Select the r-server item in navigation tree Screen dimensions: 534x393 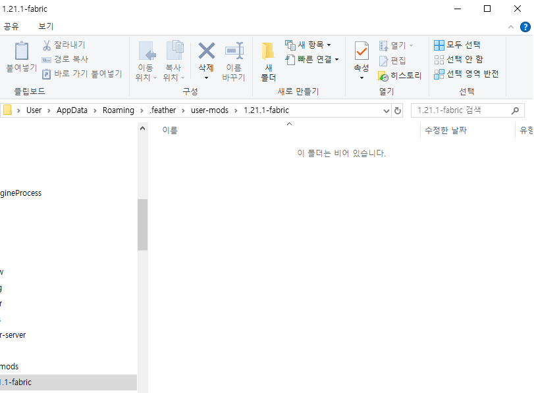[x=13, y=335]
